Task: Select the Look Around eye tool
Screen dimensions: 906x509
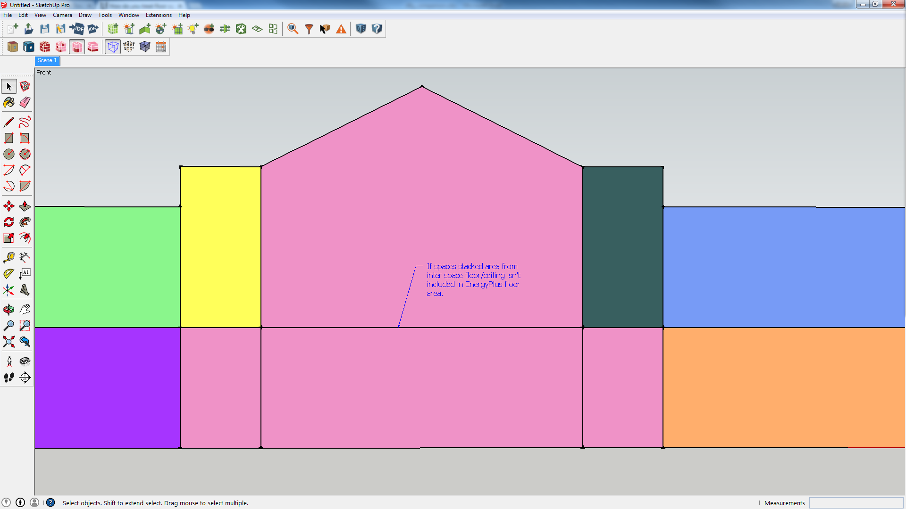Action: point(25,361)
